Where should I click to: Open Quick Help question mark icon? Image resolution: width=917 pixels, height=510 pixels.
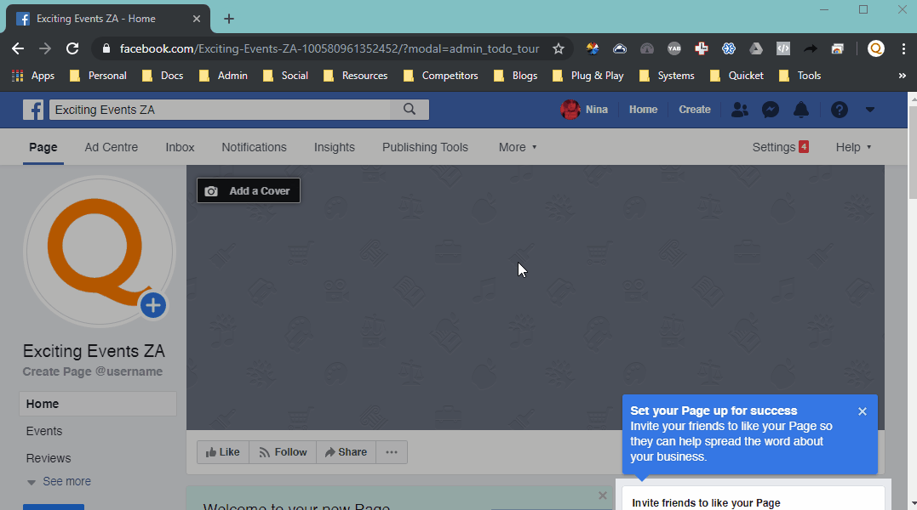point(840,110)
